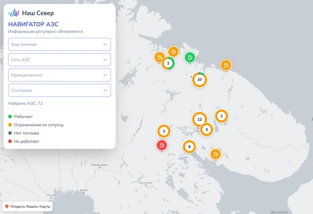The height and width of the screenshot is (214, 313).
Task: Click the green Работает legend dot
Action: [10, 116]
